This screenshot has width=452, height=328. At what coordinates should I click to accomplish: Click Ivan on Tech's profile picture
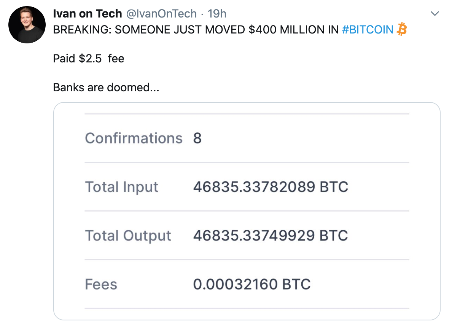tap(27, 25)
